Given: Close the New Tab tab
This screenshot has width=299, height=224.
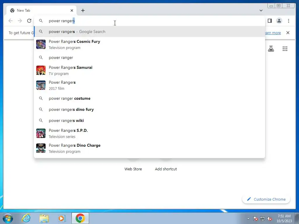Looking at the screenshot, I should pos(72,10).
